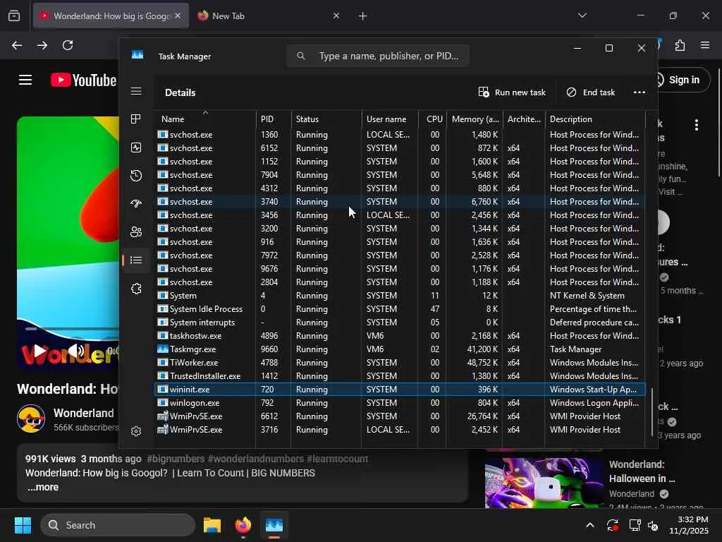Open Task Manager settings gear
The width and height of the screenshot is (722, 542).
tap(136, 431)
